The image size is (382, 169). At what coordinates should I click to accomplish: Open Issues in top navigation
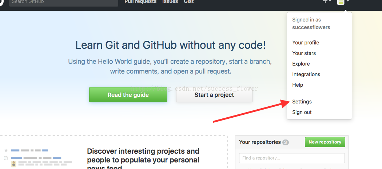pos(170,1)
